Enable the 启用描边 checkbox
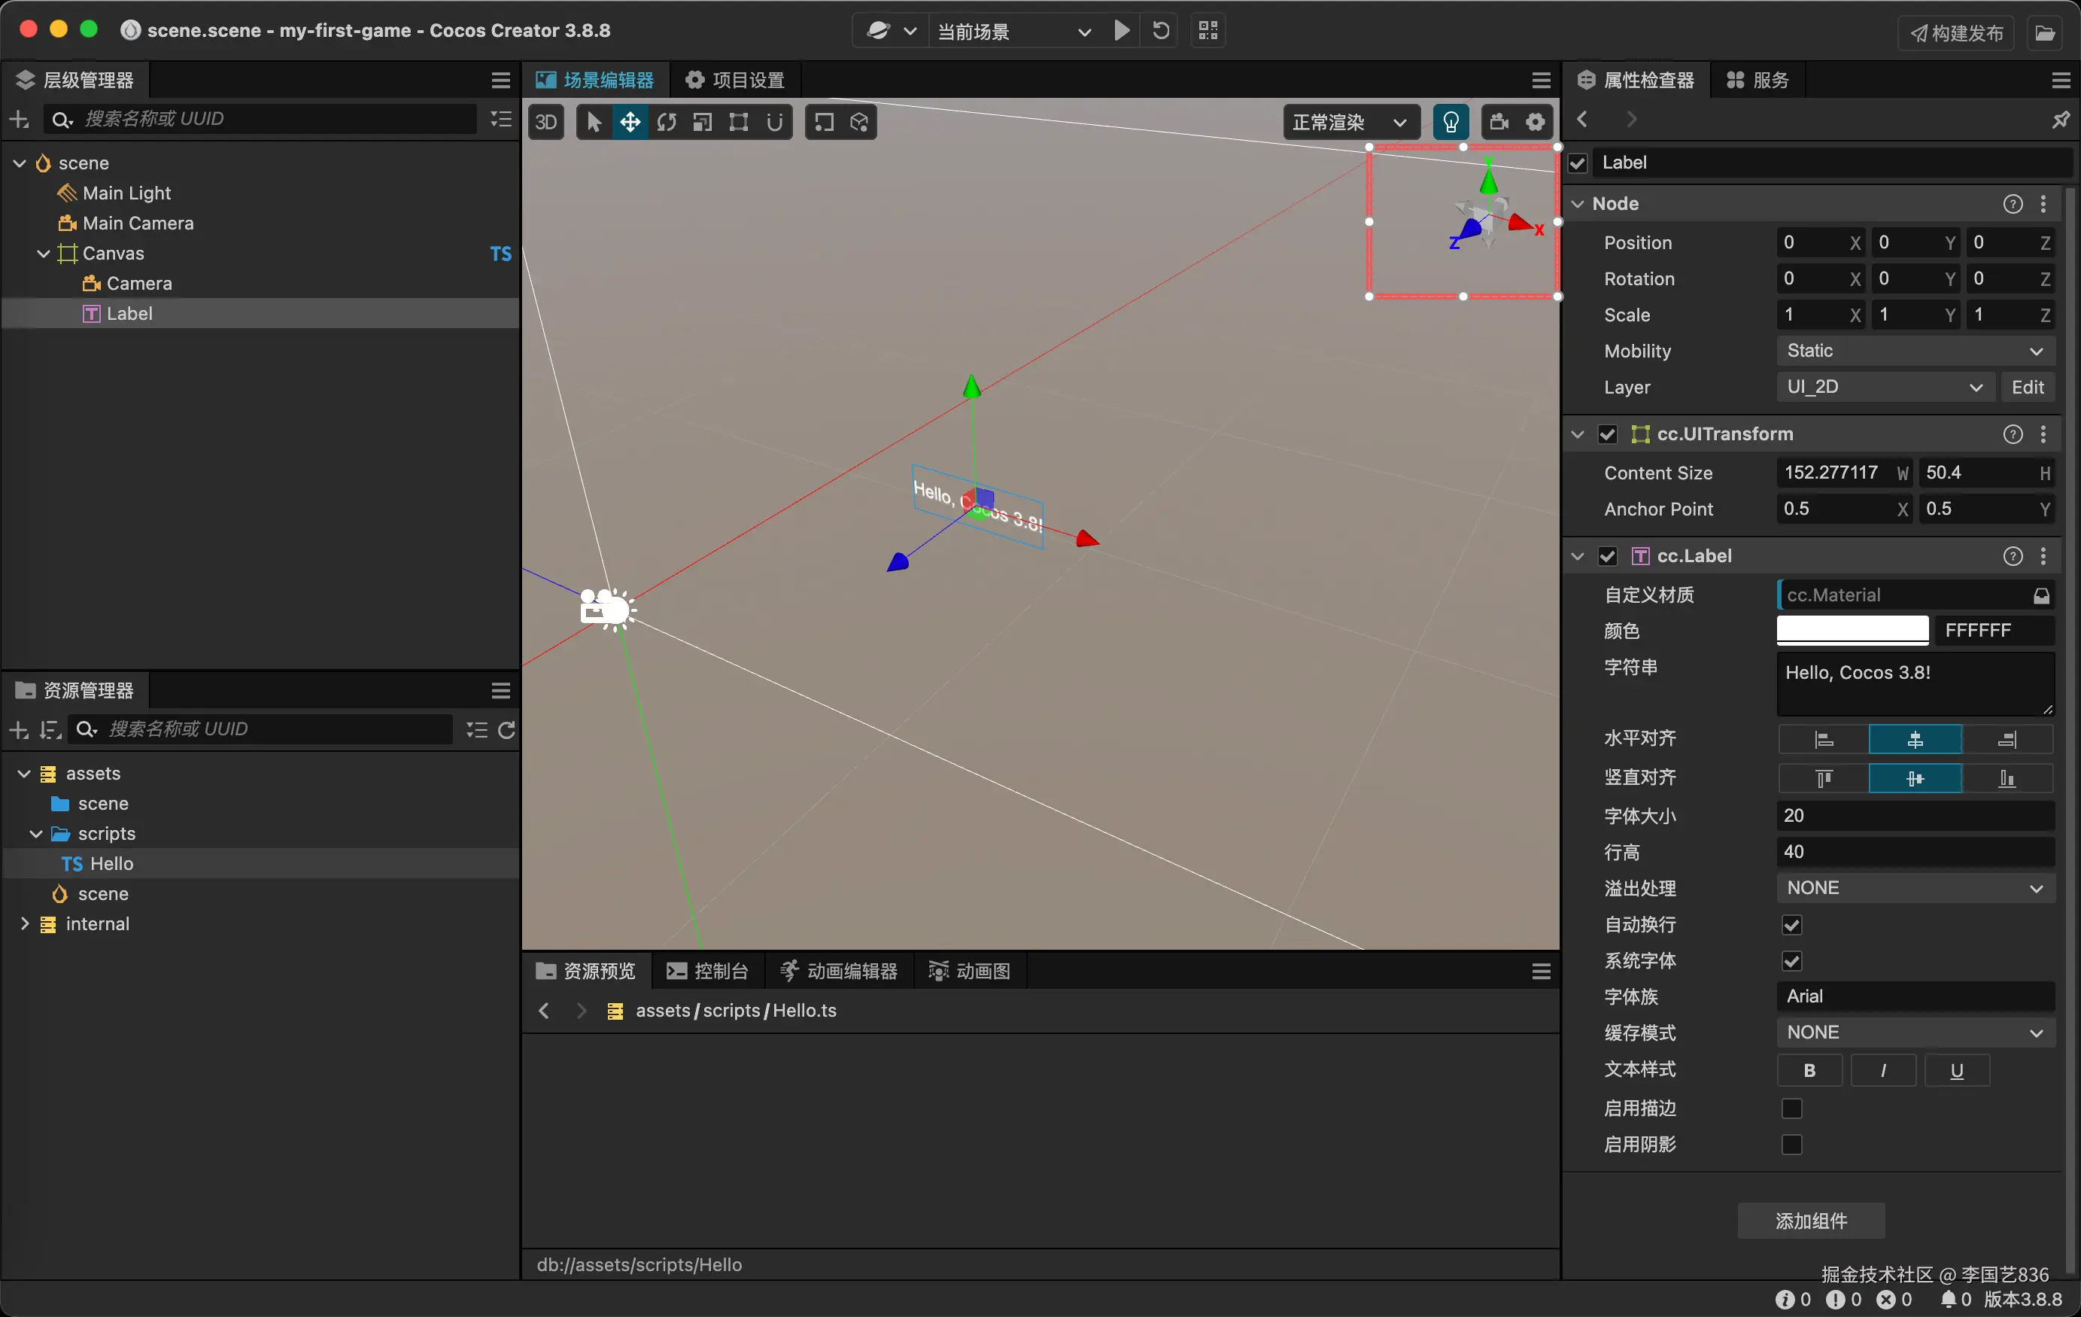 pyautogui.click(x=1791, y=1108)
